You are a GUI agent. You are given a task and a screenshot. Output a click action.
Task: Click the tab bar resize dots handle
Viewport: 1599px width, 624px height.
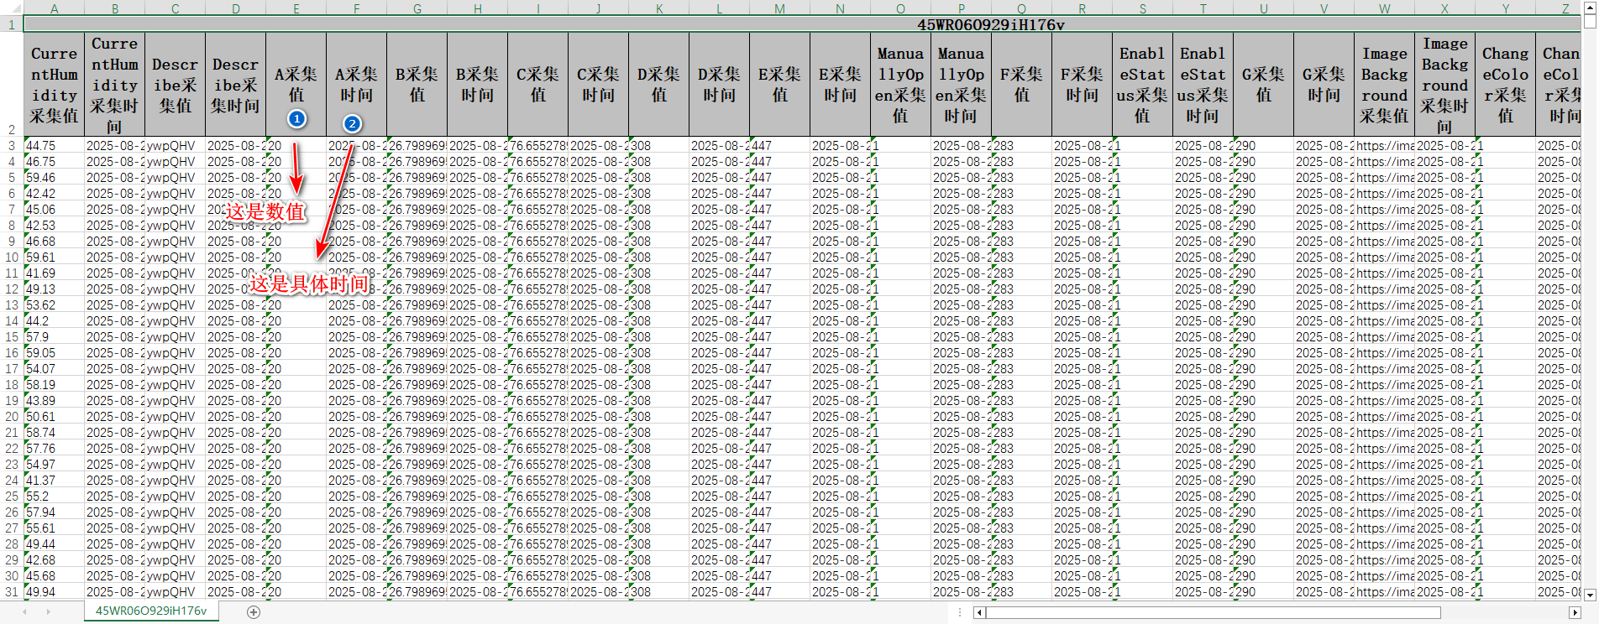point(959,613)
